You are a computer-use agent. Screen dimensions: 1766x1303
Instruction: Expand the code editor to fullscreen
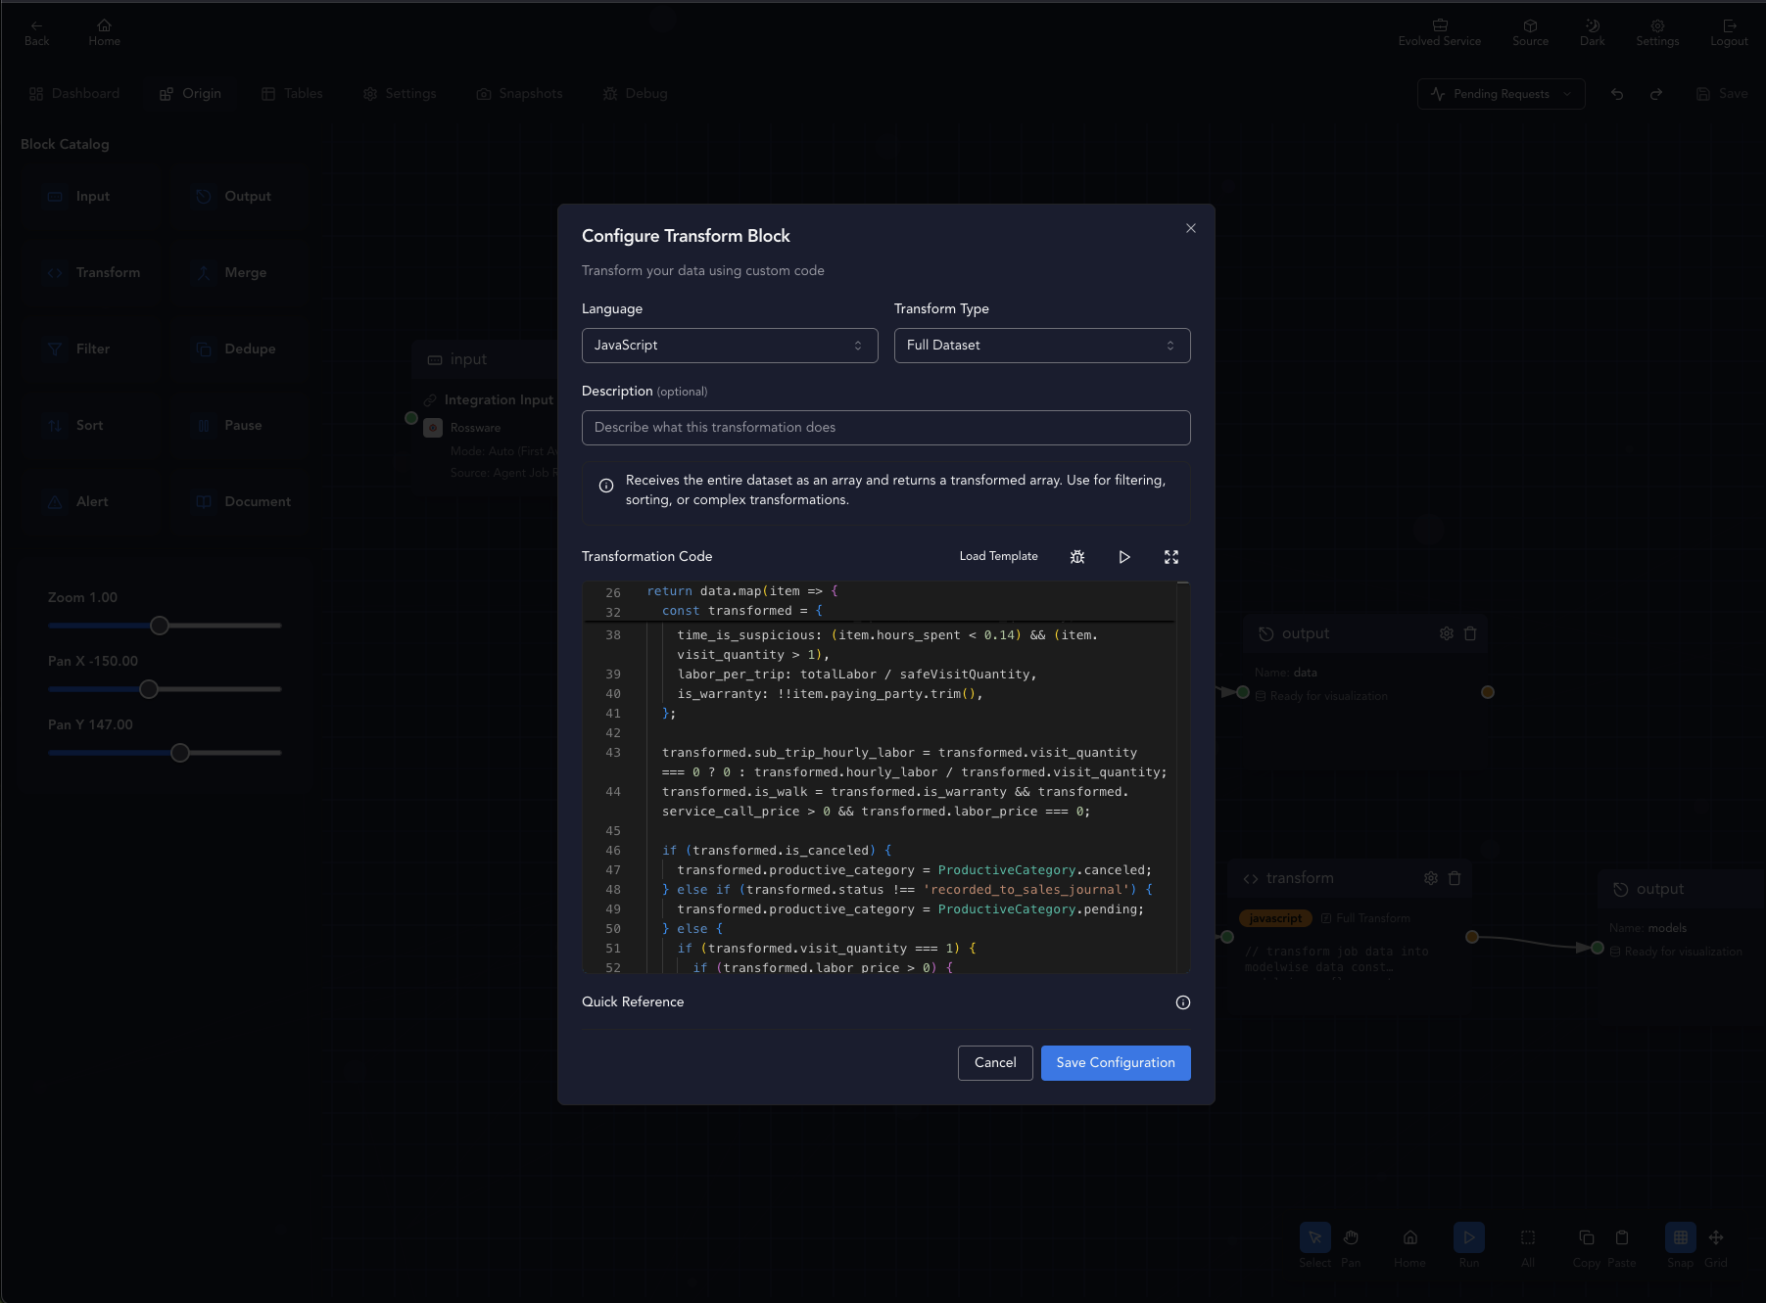1171,557
